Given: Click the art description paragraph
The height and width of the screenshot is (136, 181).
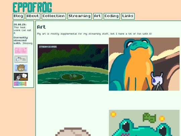Looking at the screenshot, I should [x=94, y=34].
